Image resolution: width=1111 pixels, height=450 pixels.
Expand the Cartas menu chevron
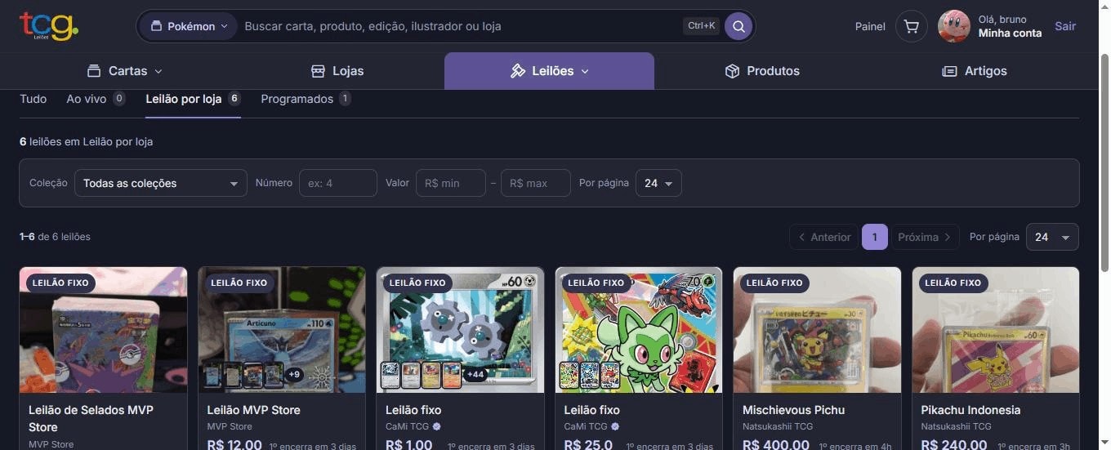pos(158,72)
